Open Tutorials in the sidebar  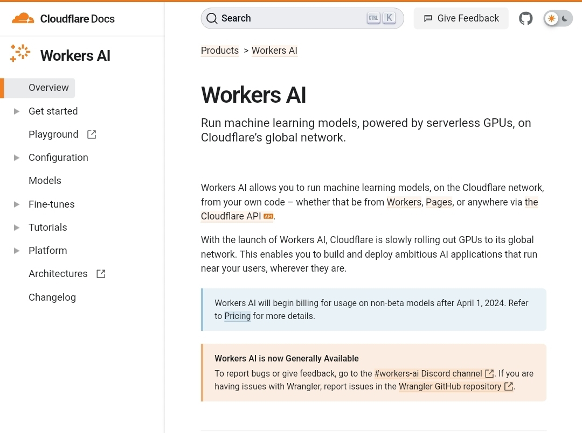(x=48, y=228)
